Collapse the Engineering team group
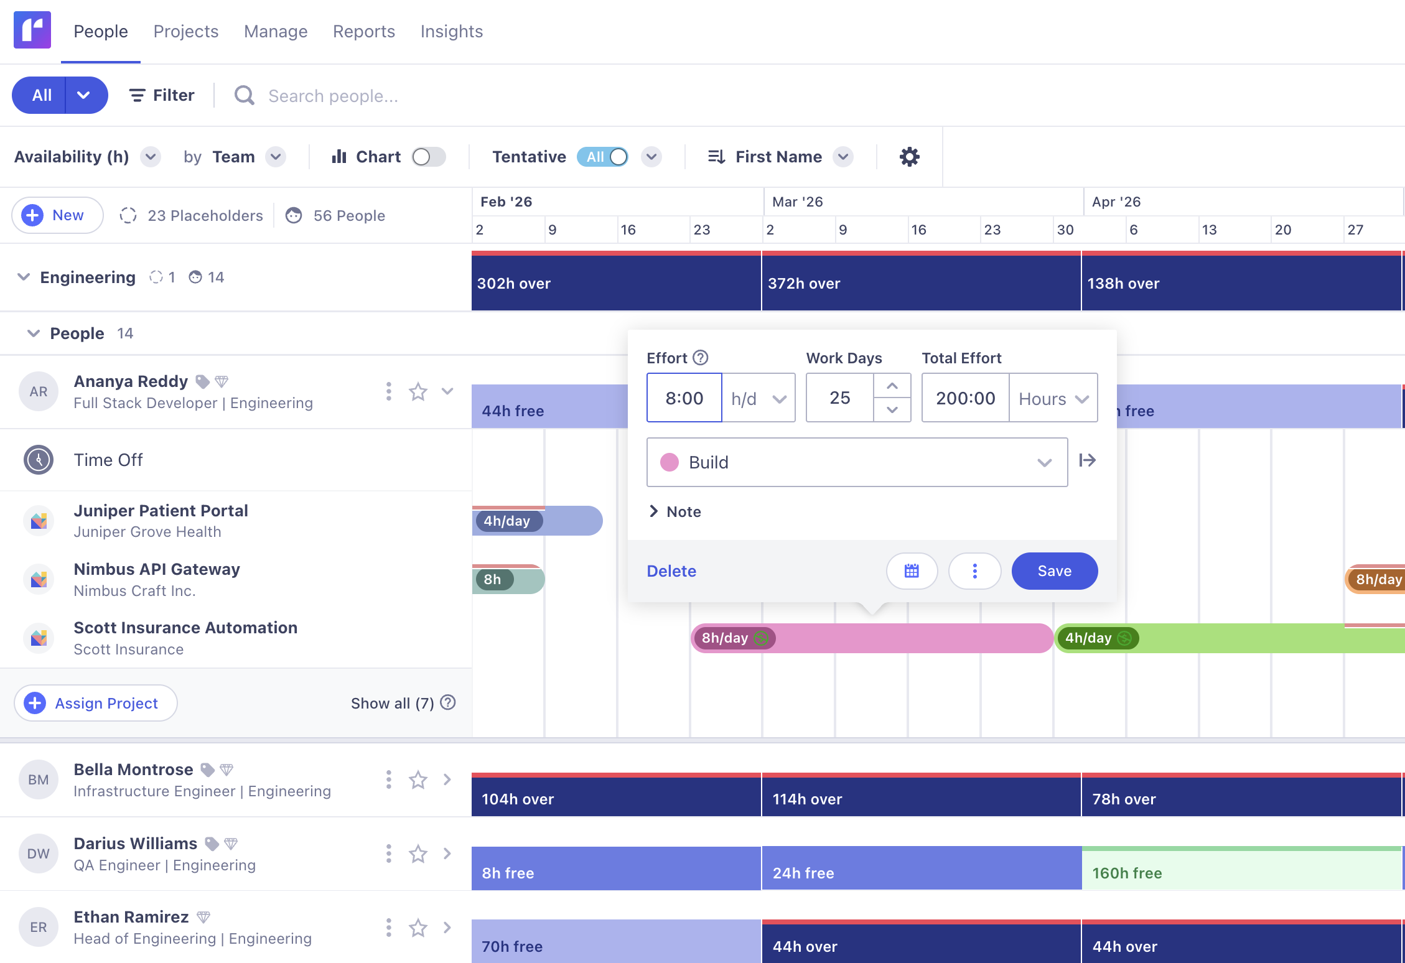This screenshot has width=1405, height=963. coord(24,277)
